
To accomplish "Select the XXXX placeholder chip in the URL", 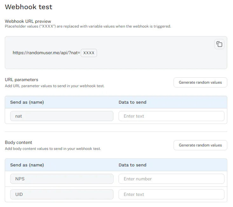I will click(x=89, y=53).
